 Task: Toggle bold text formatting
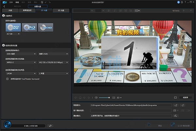(x=109, y=11)
